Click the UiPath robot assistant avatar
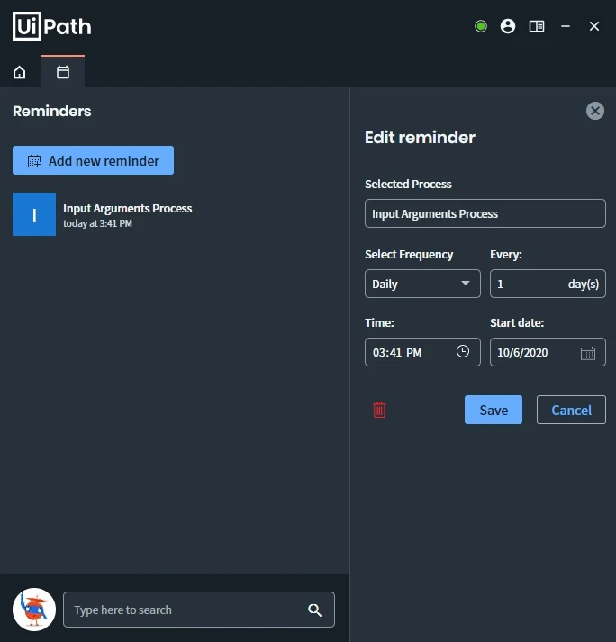Viewport: 616px width, 642px height. pyautogui.click(x=34, y=610)
